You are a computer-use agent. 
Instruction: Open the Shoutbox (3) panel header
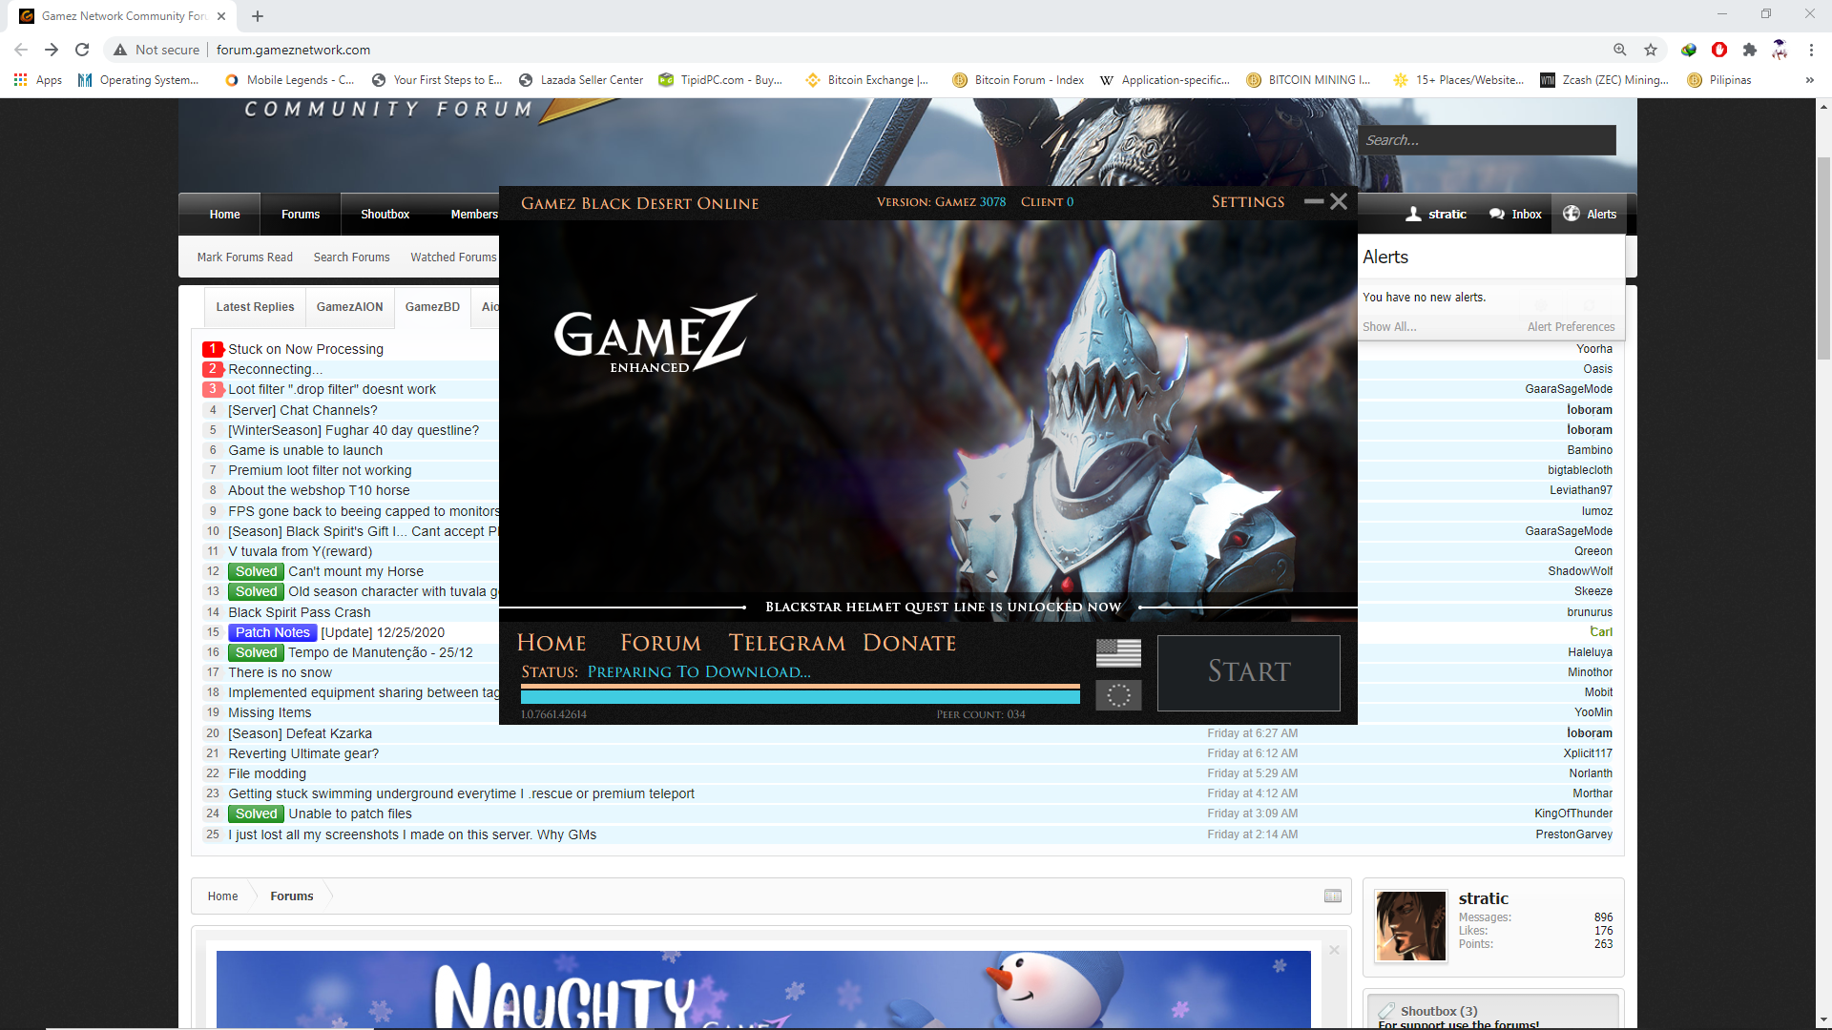[x=1439, y=1011]
